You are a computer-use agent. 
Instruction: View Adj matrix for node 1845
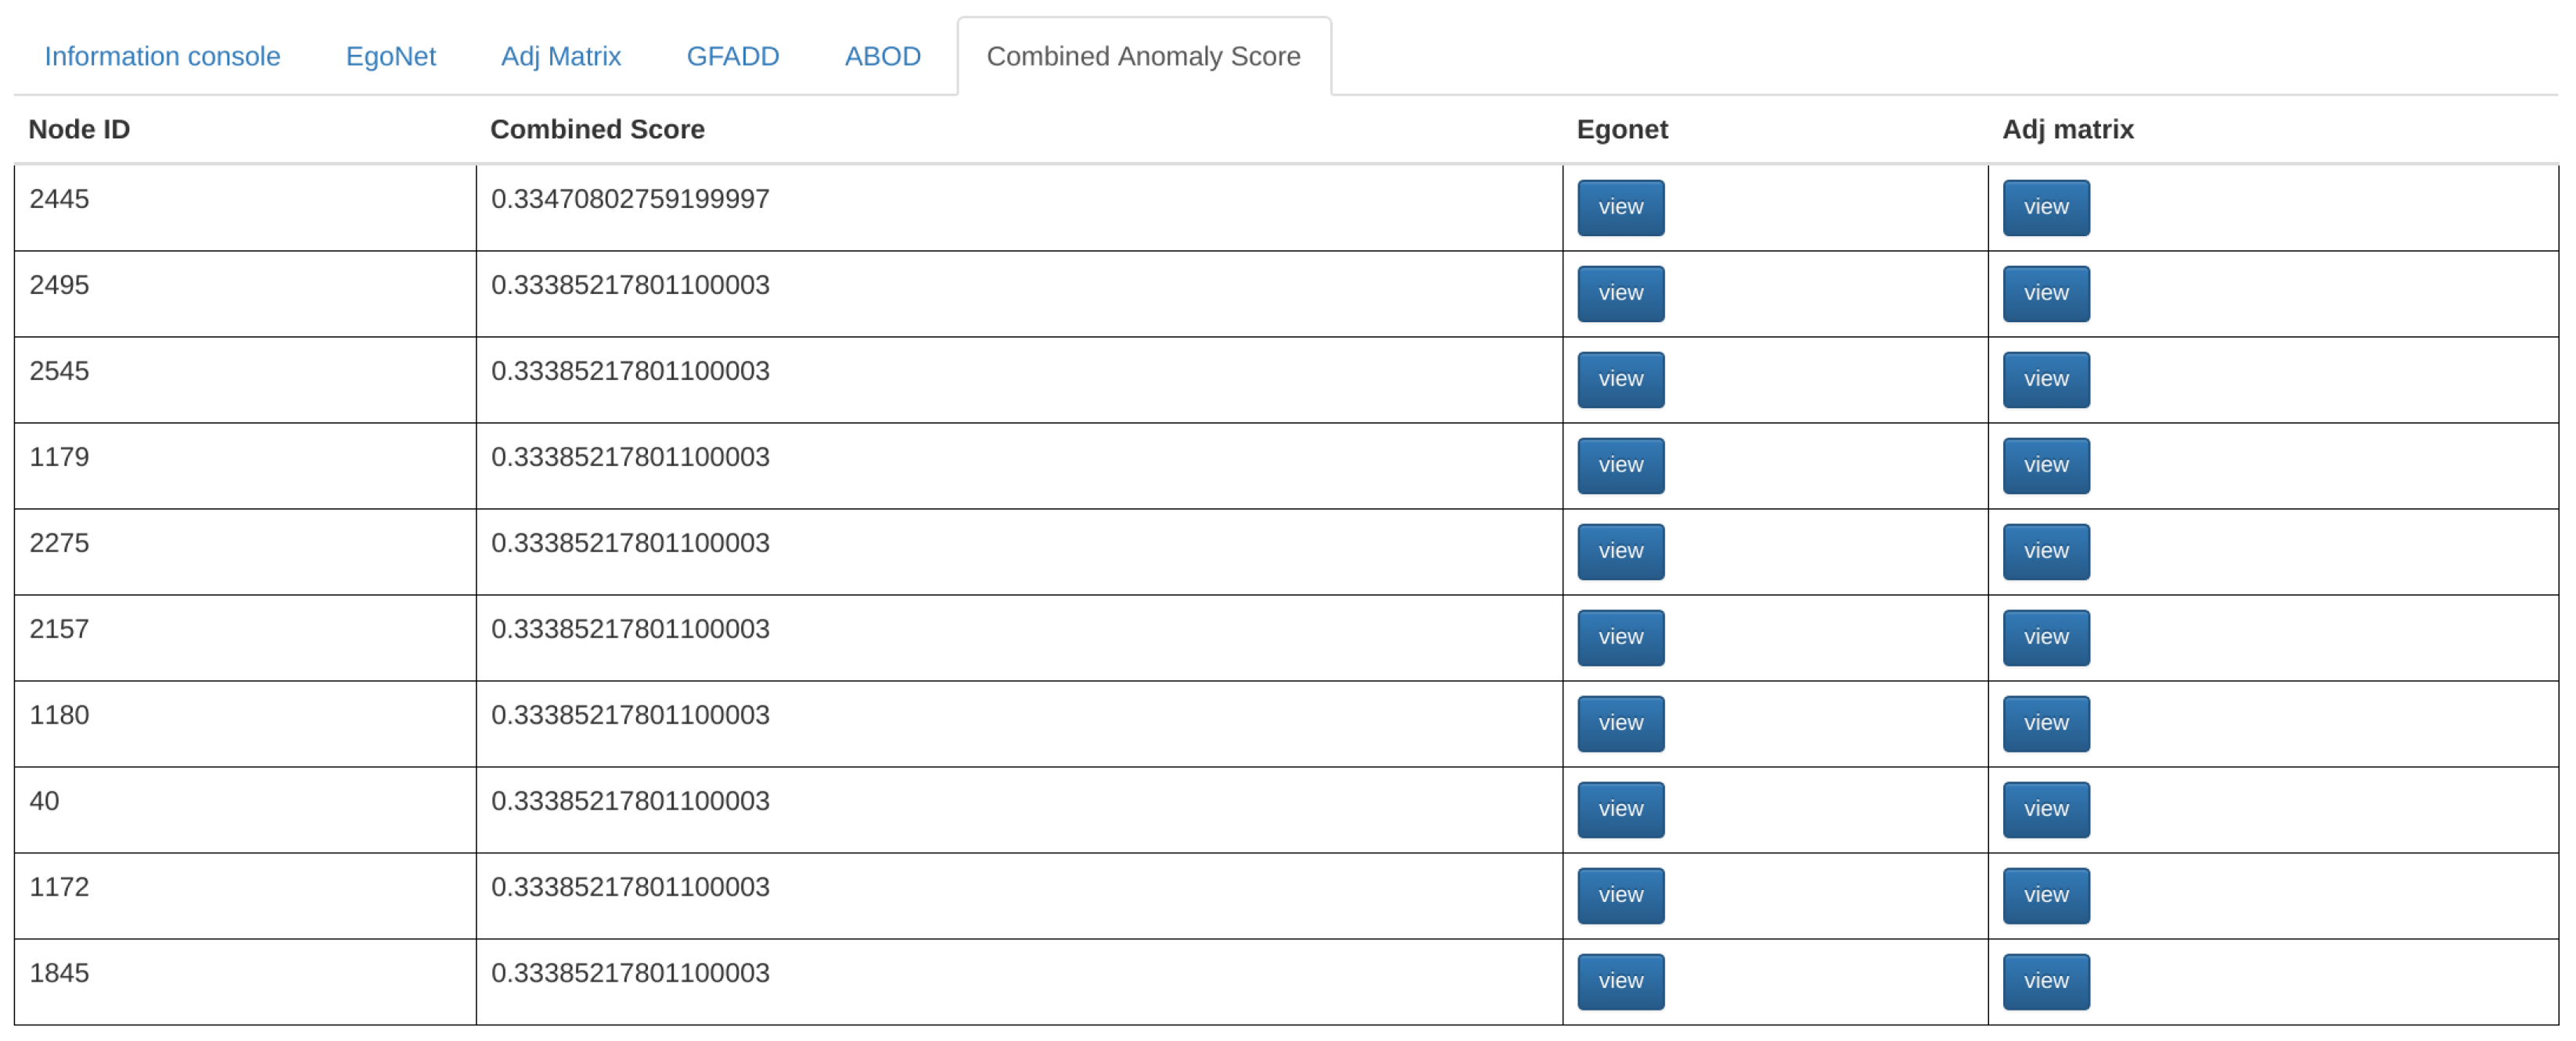tap(2045, 980)
